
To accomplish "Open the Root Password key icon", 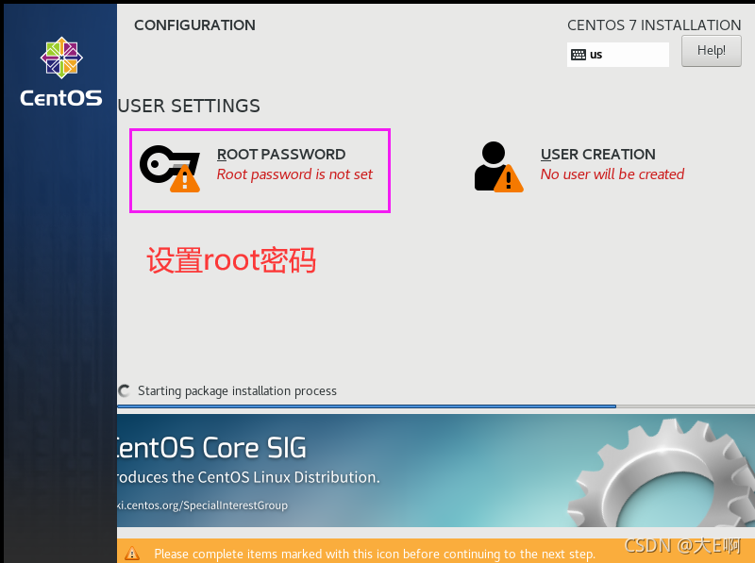I will [170, 169].
